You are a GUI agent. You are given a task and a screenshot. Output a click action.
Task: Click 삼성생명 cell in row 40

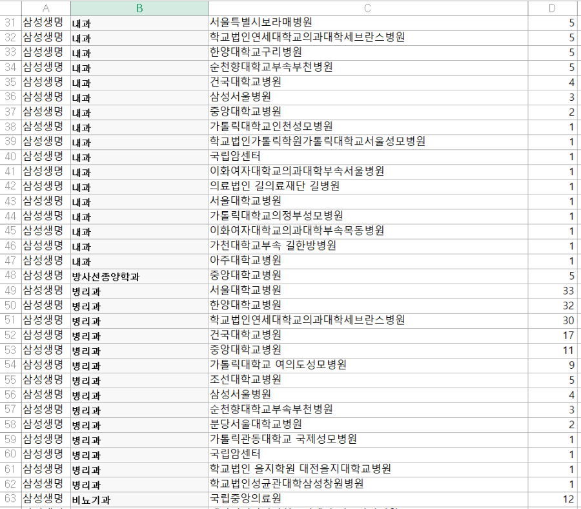point(46,157)
